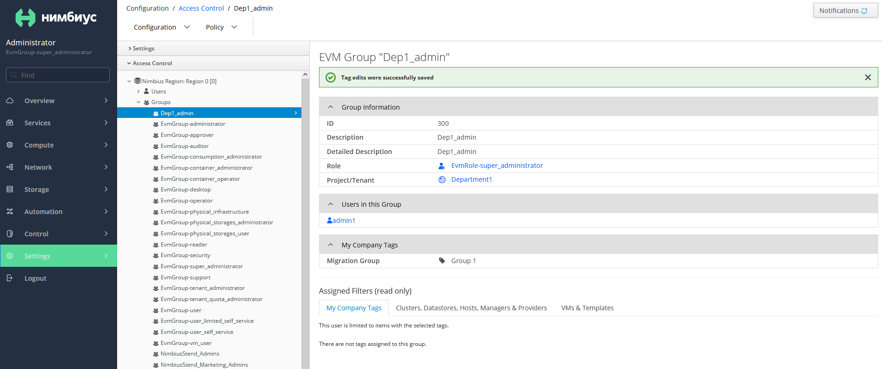Click the Overview cloud icon
The width and height of the screenshot is (882, 369).
point(10,100)
